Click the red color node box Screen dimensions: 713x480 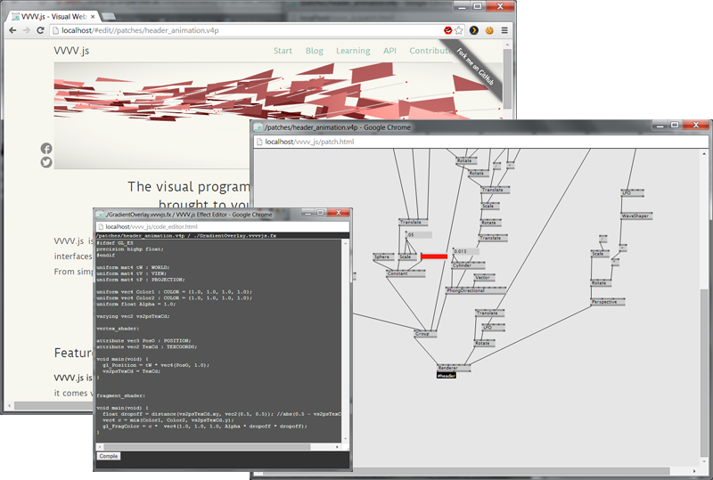[434, 256]
